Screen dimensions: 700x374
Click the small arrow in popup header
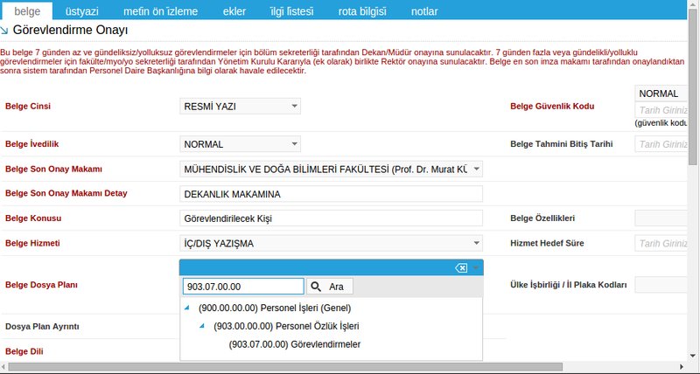click(x=476, y=268)
